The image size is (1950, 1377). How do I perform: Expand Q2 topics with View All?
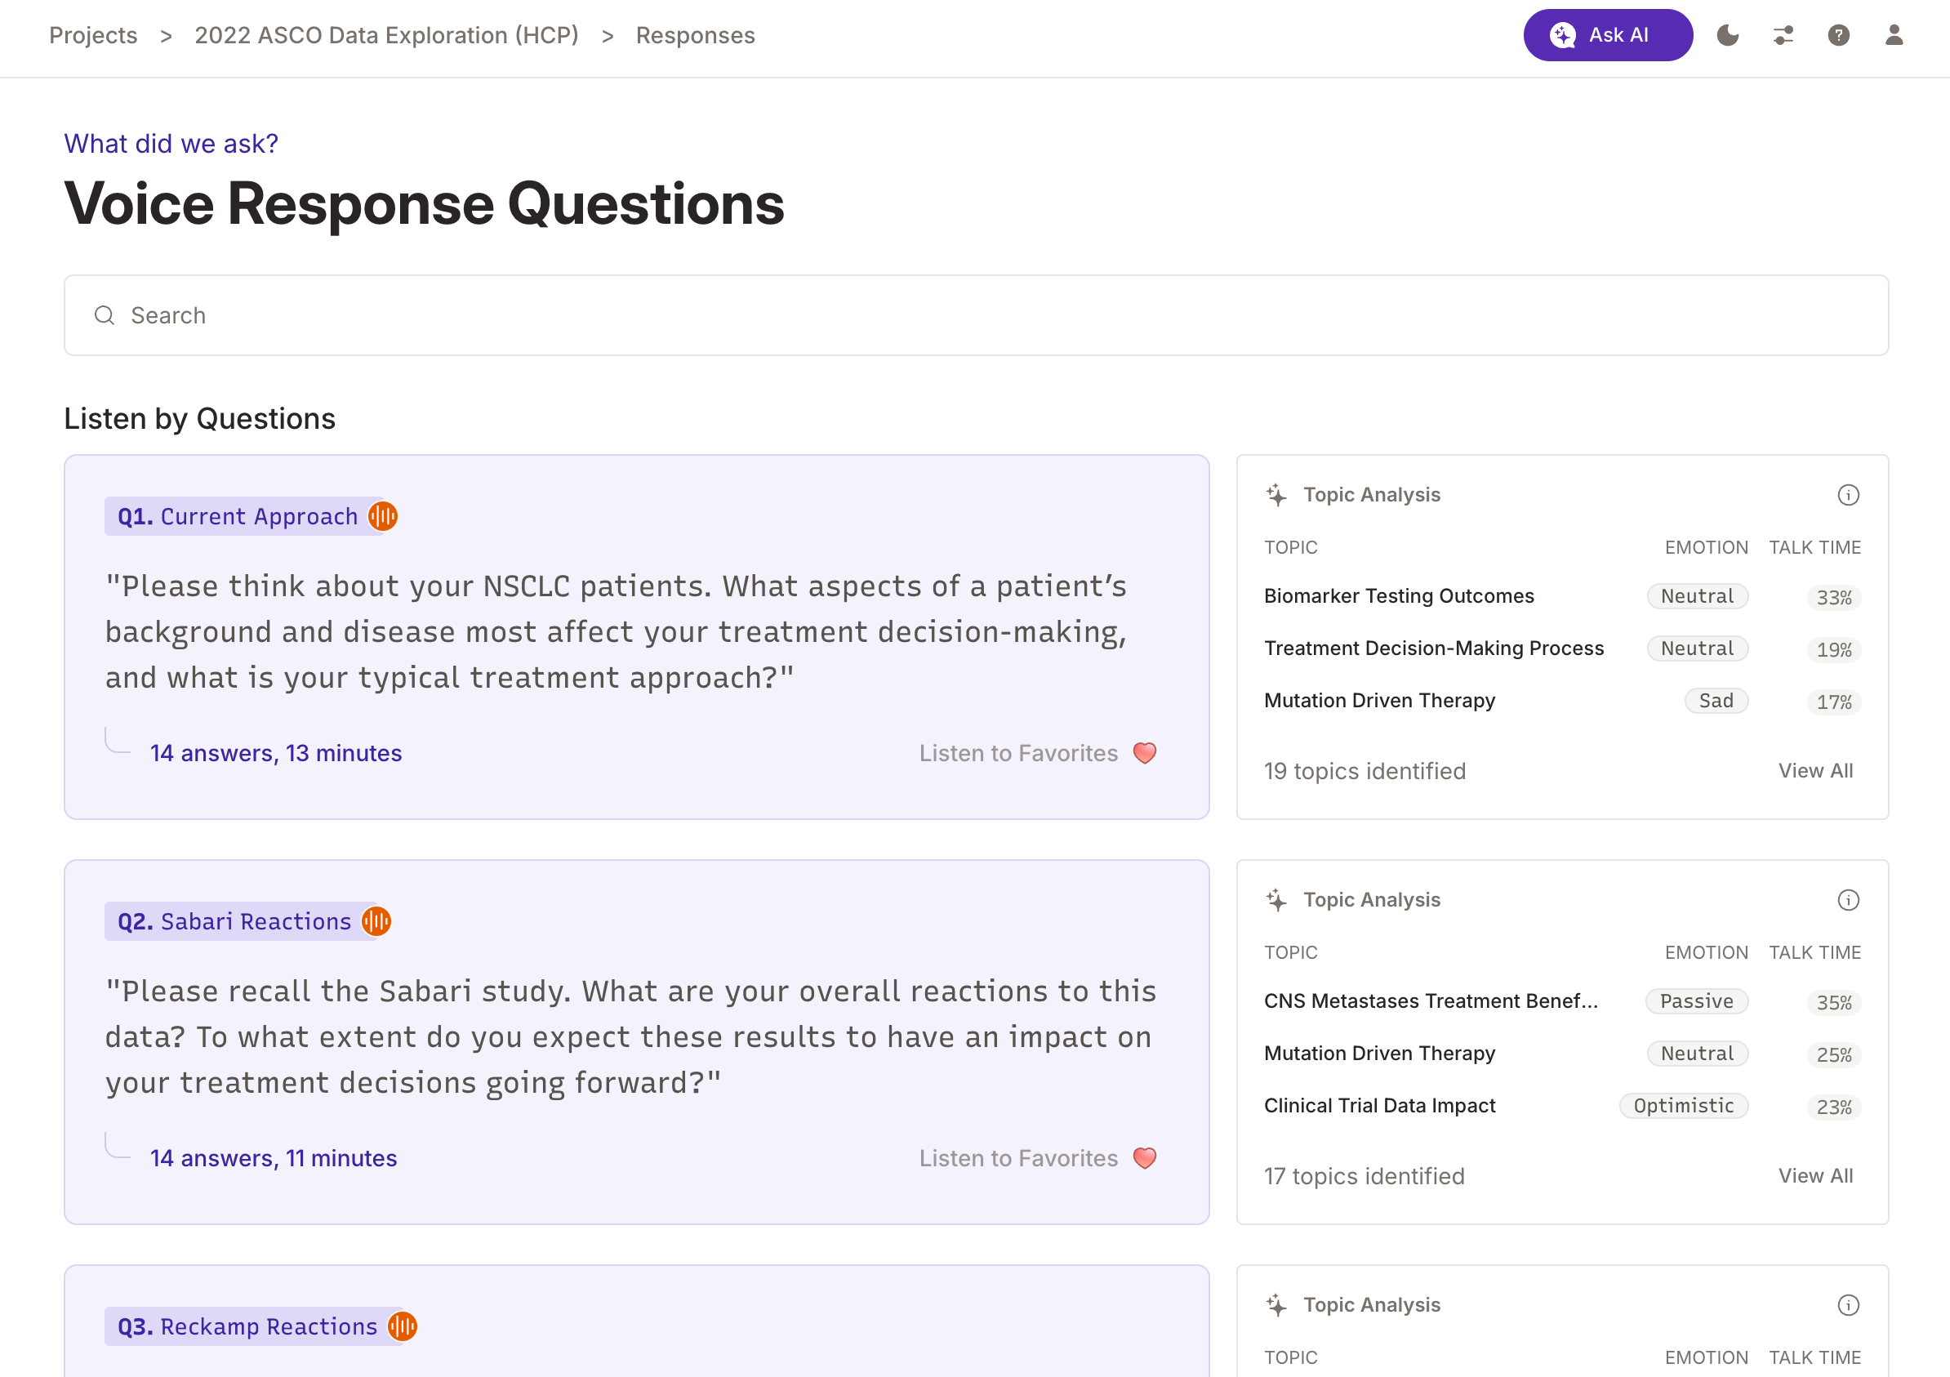pyautogui.click(x=1815, y=1175)
